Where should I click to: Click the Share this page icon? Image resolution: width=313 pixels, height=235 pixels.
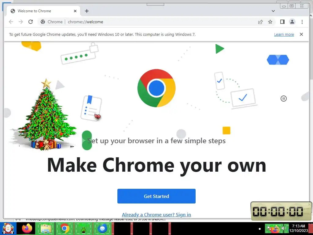click(x=260, y=22)
